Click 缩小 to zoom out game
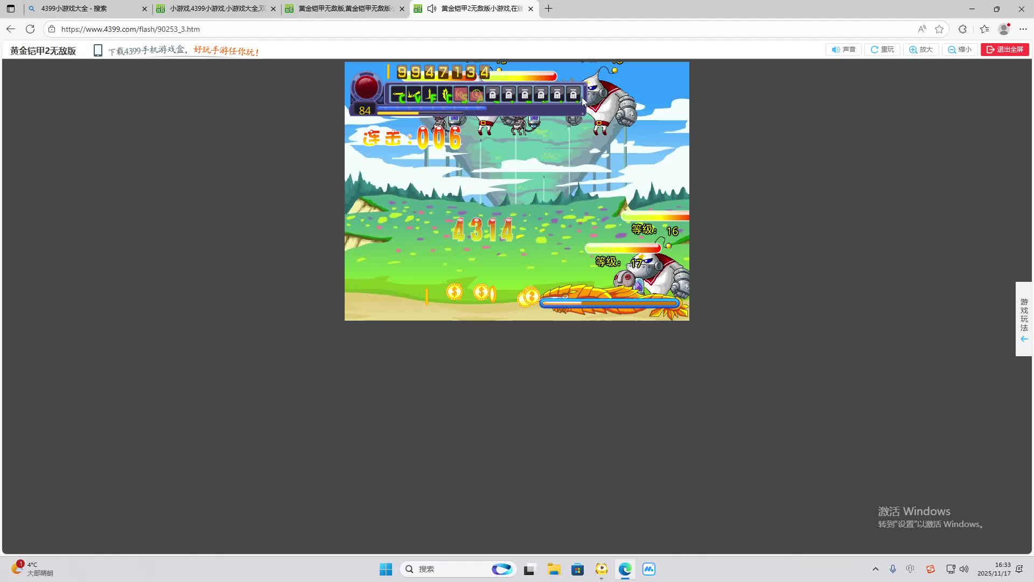Viewport: 1034px width, 582px height. [x=960, y=50]
